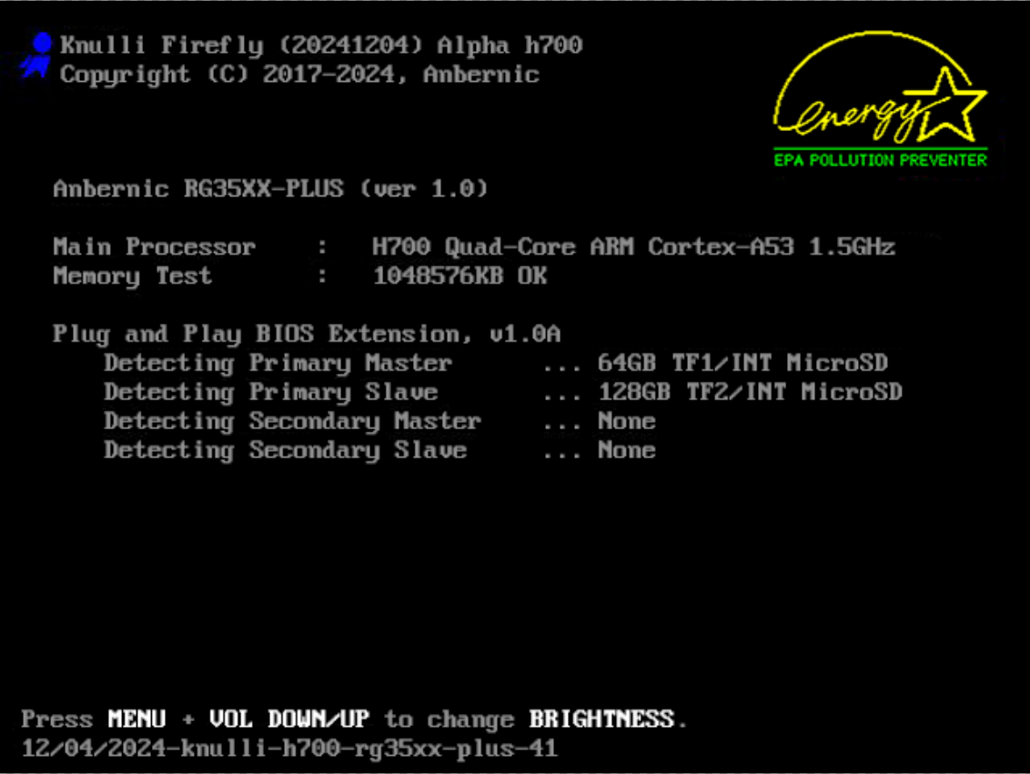Click the Detecting Primary Master entry
This screenshot has width=1030, height=774.
coord(278,363)
